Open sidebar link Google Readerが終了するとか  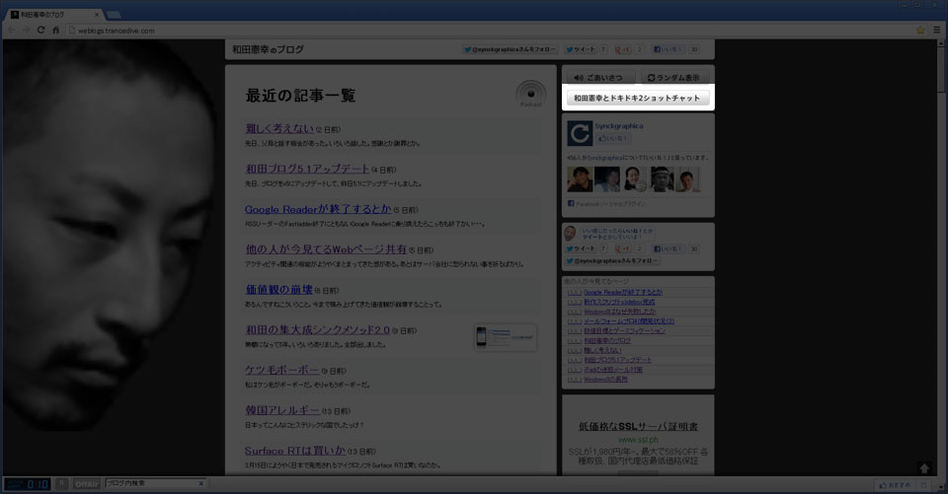(623, 292)
